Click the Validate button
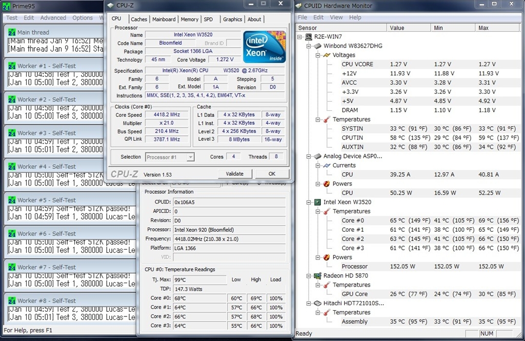The width and height of the screenshot is (525, 341). click(x=235, y=174)
